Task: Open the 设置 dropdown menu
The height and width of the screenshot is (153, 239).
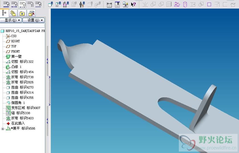Action: point(34,20)
